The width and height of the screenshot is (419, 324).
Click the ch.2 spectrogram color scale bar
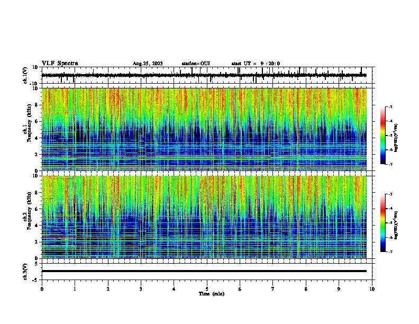pyautogui.click(x=383, y=223)
